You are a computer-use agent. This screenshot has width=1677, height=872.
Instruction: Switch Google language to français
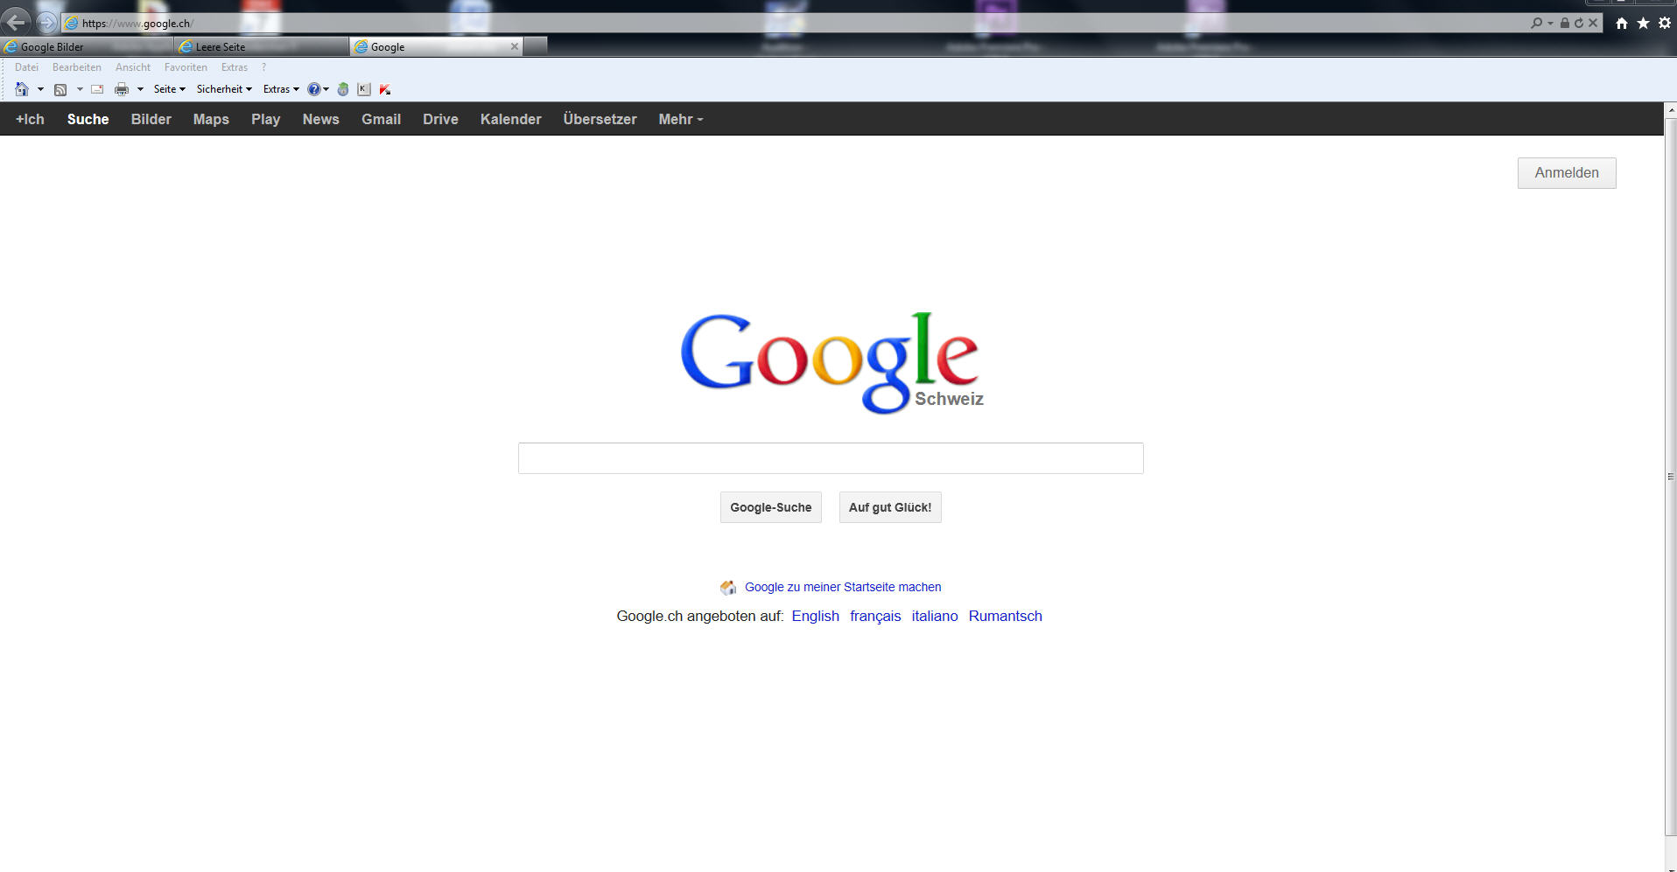pyautogui.click(x=875, y=616)
